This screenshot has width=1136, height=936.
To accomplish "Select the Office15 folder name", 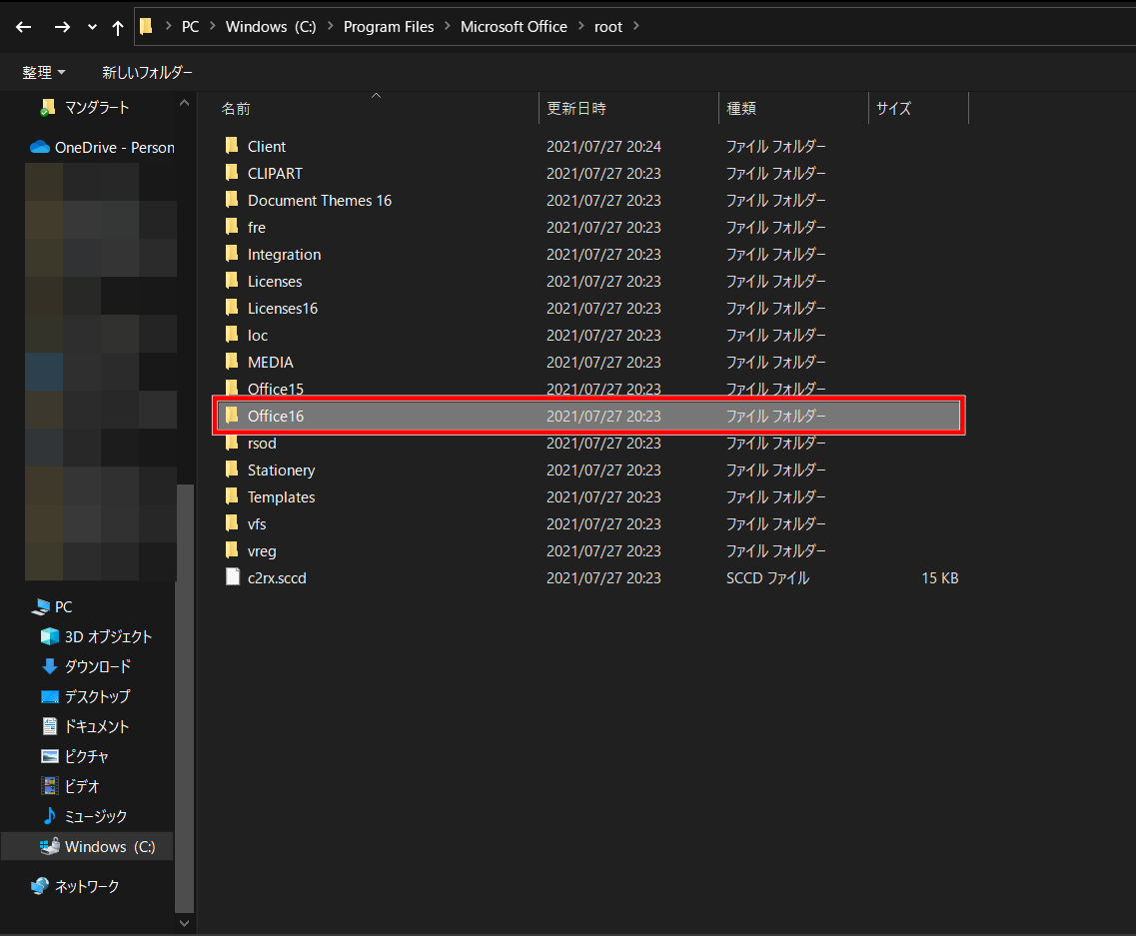I will (276, 389).
